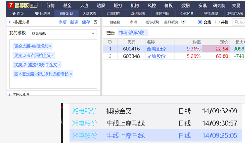Image resolution: width=245 pixels, height=143 pixels.
Task: Switch to 智能盯盘 tab
Action: pyautogui.click(x=66, y=14)
